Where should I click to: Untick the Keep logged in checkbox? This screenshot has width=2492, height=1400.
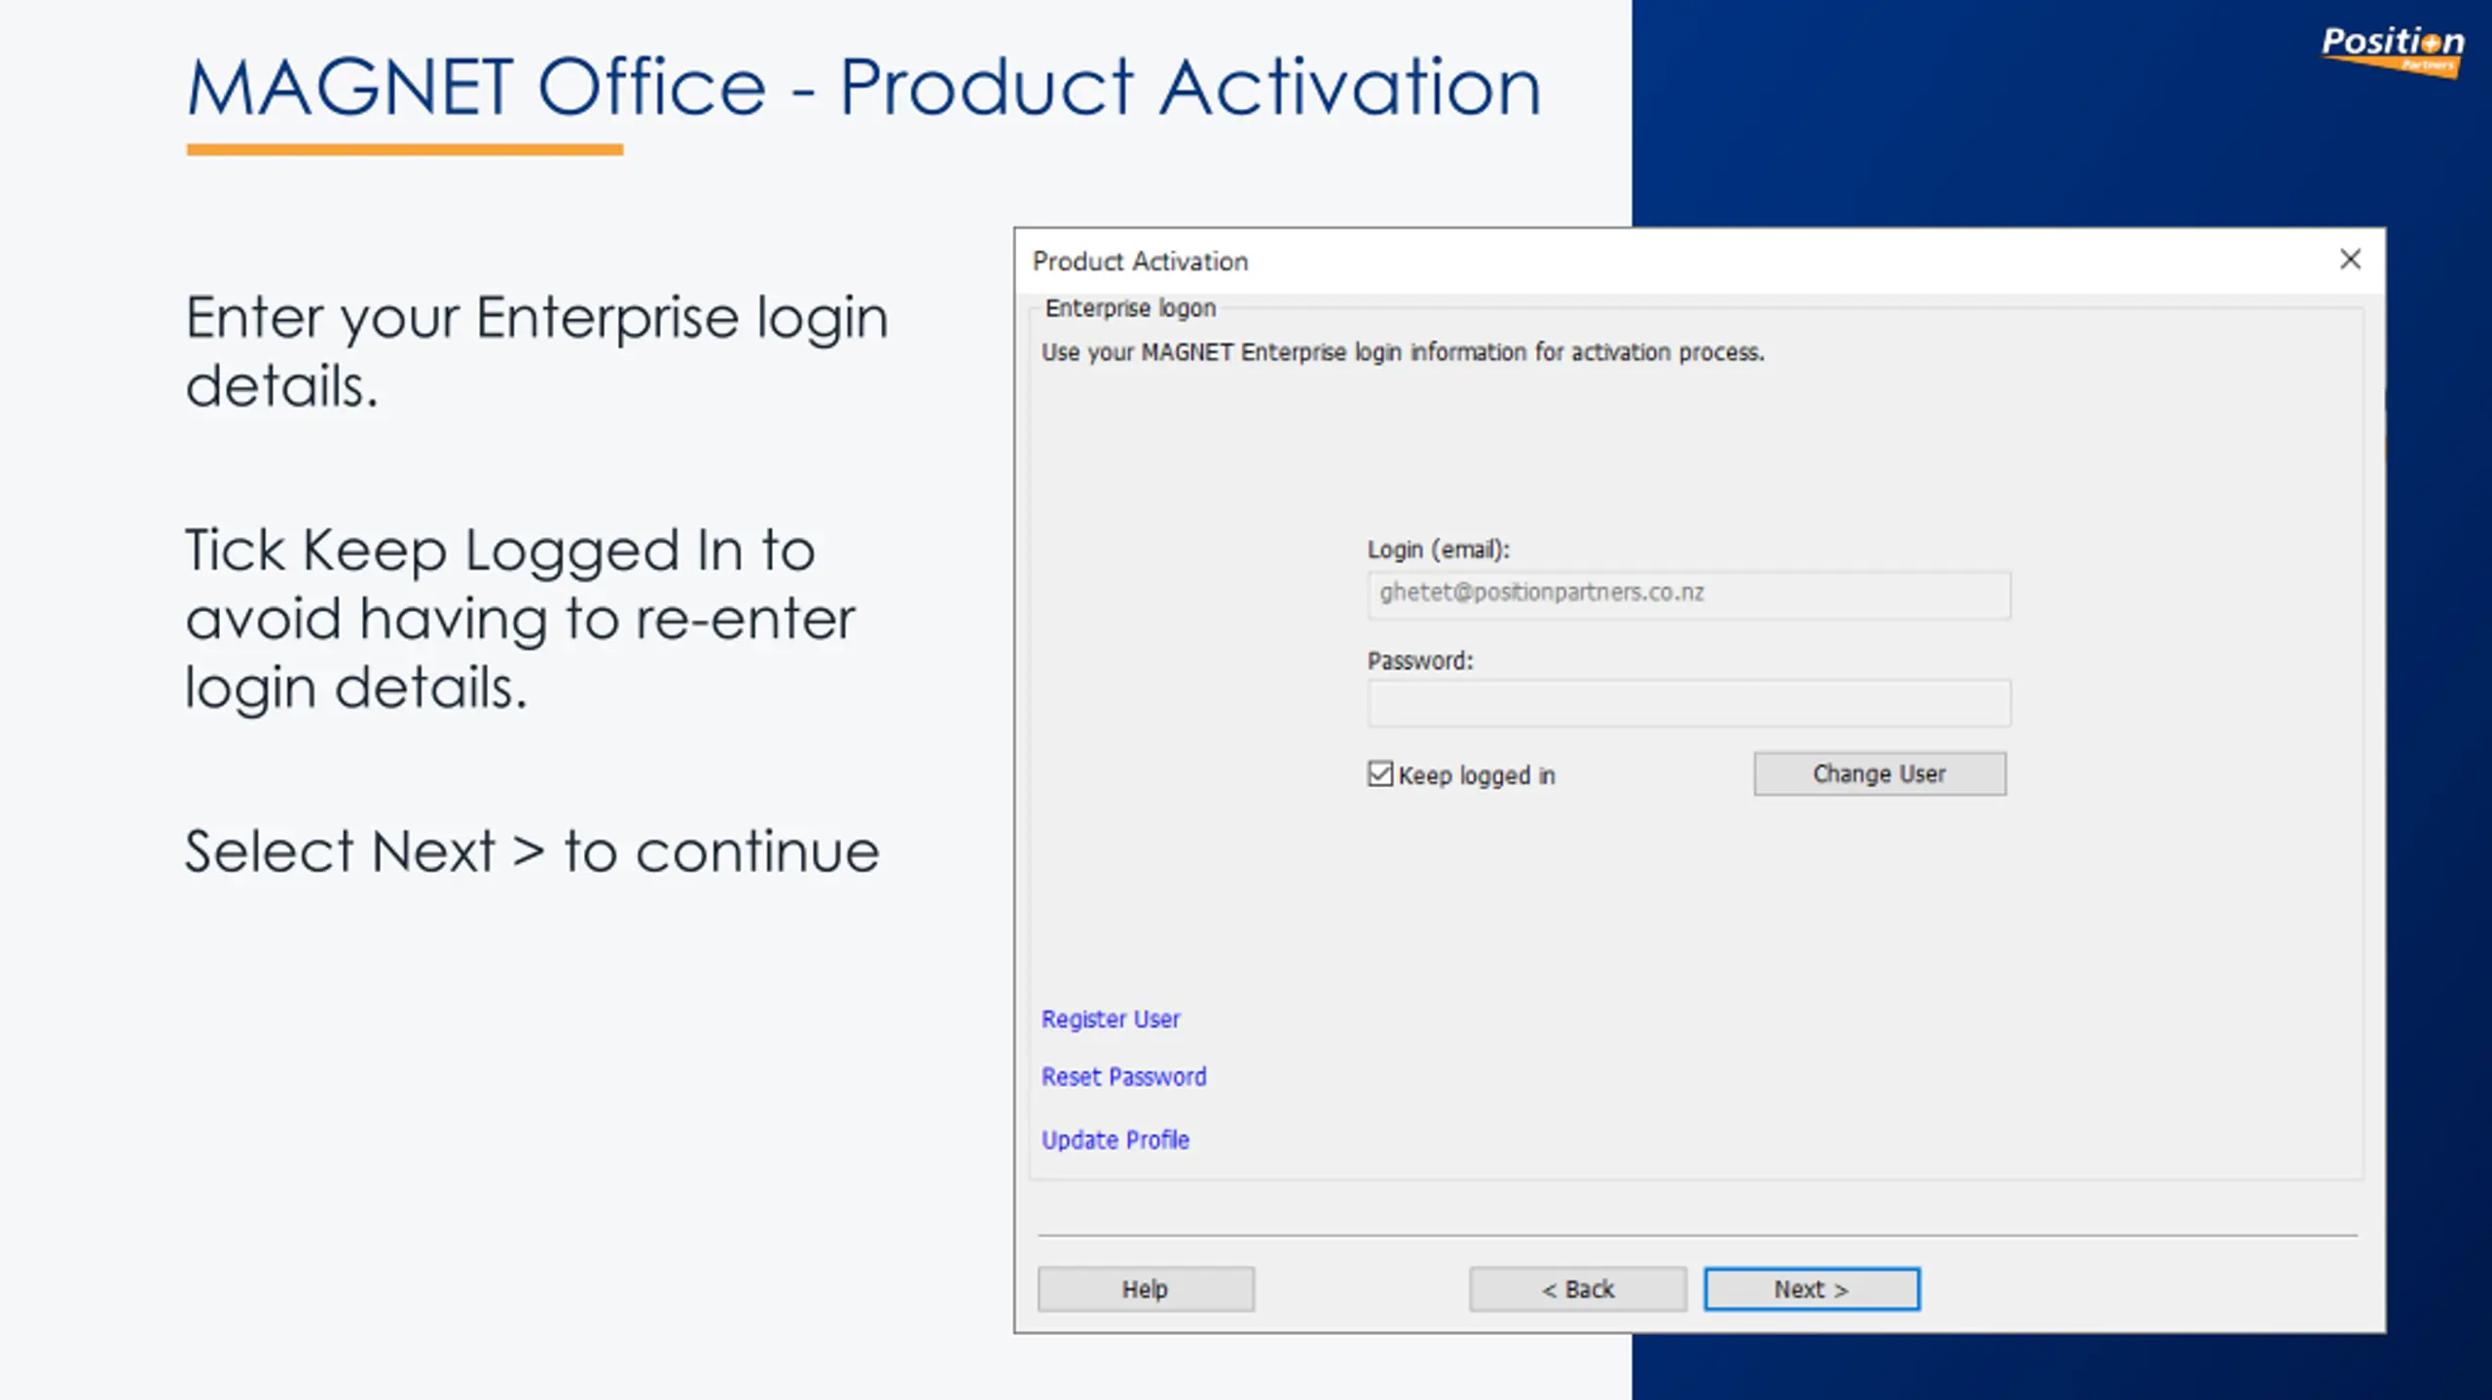1379,774
